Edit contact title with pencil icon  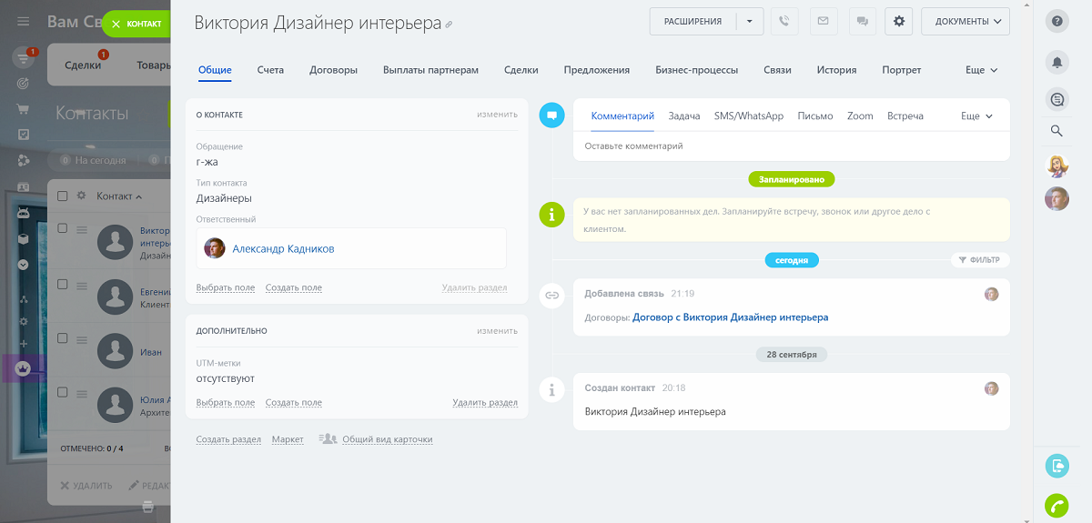(448, 25)
